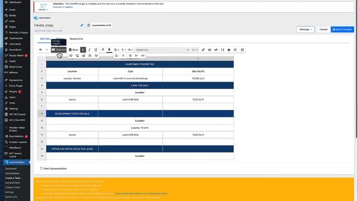
Task: Insert custom HTML code
Action: [216, 50]
